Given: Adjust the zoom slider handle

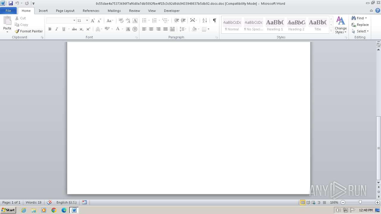Looking at the screenshot, I should click(360, 202).
